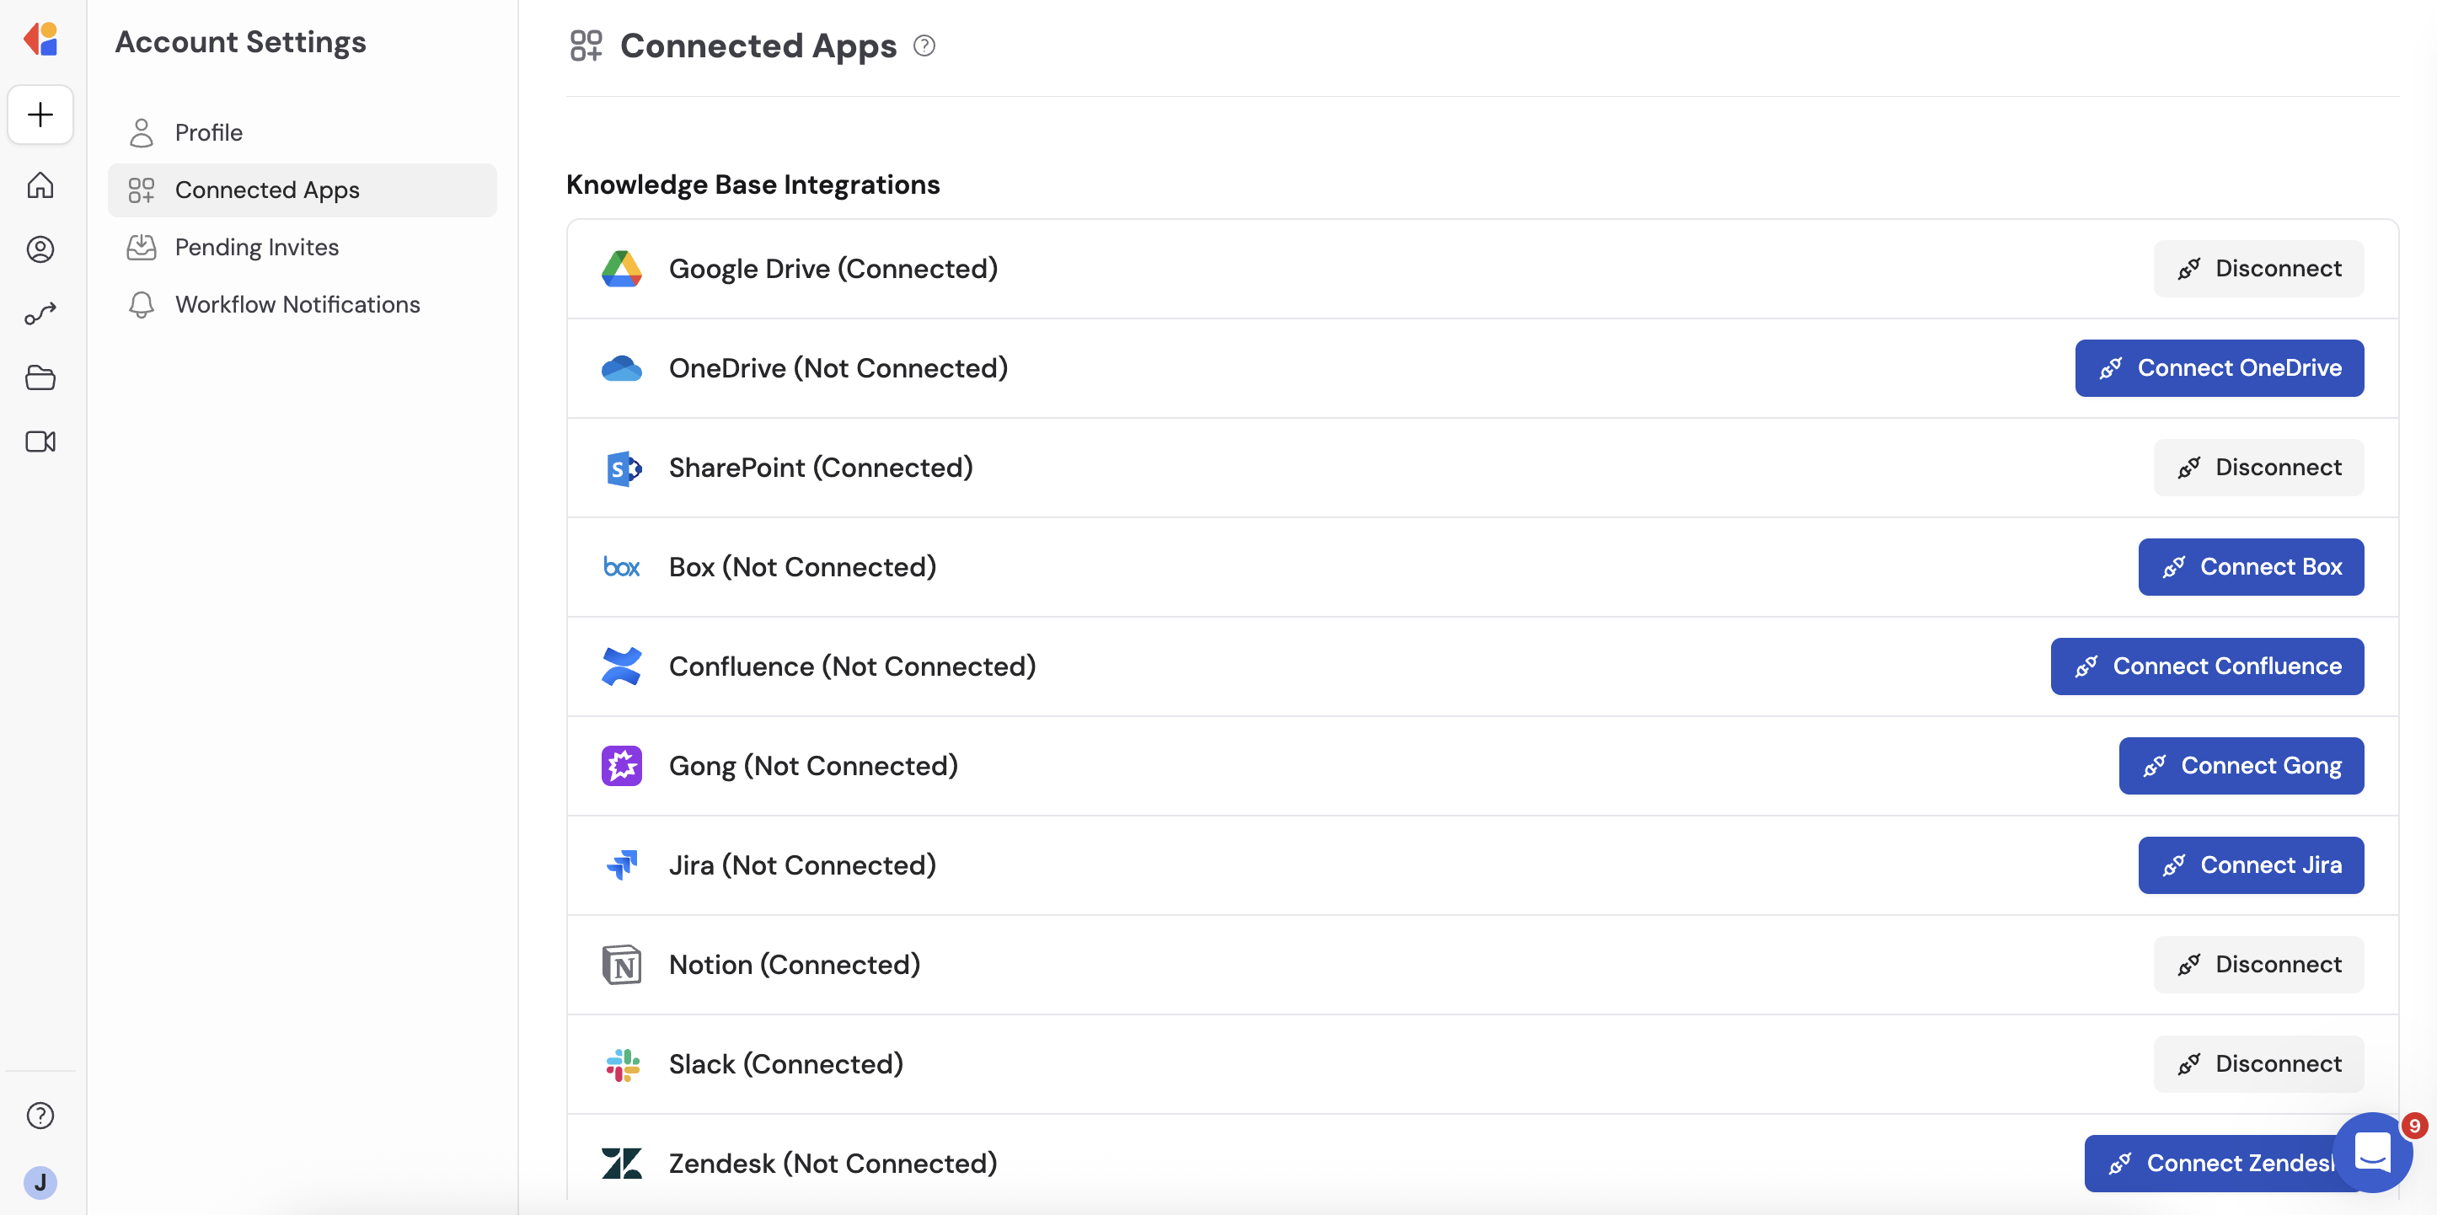The image size is (2437, 1215).
Task: Click the help icon beside Connected Apps heading
Action: 924,45
